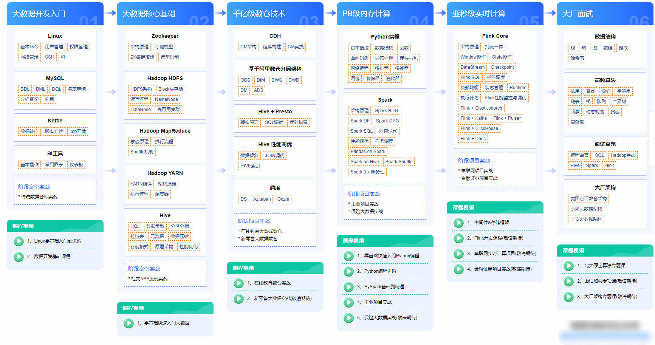Click the NameNode tag under Hadoop HDFS
This screenshot has height=345, width=655.
click(166, 99)
